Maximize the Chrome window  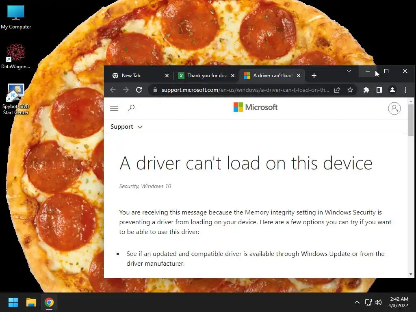[x=386, y=71]
